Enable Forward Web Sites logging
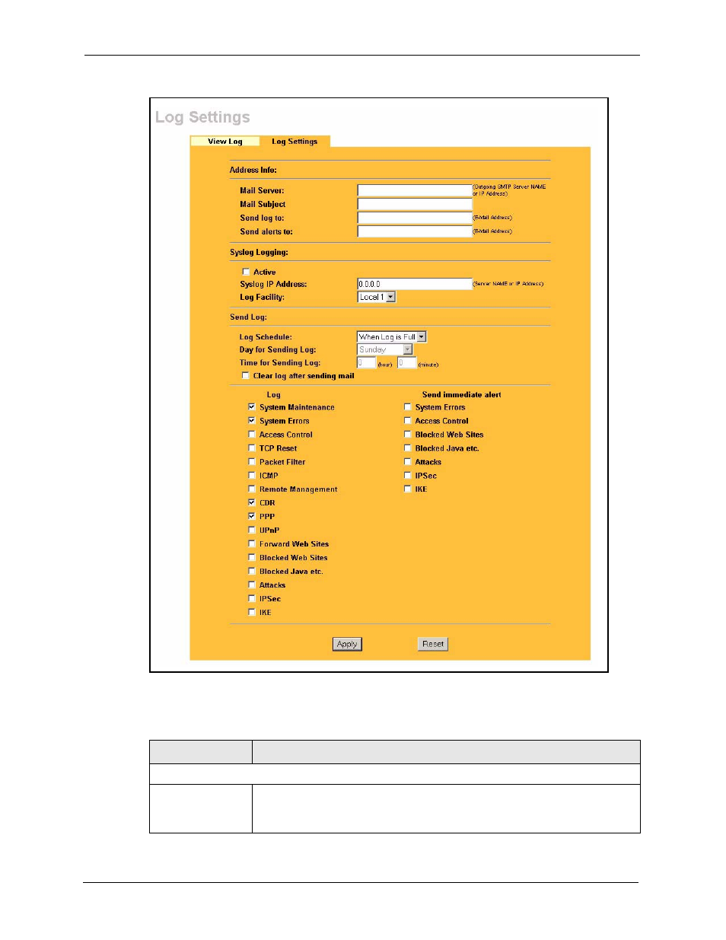726x940 pixels. click(252, 544)
